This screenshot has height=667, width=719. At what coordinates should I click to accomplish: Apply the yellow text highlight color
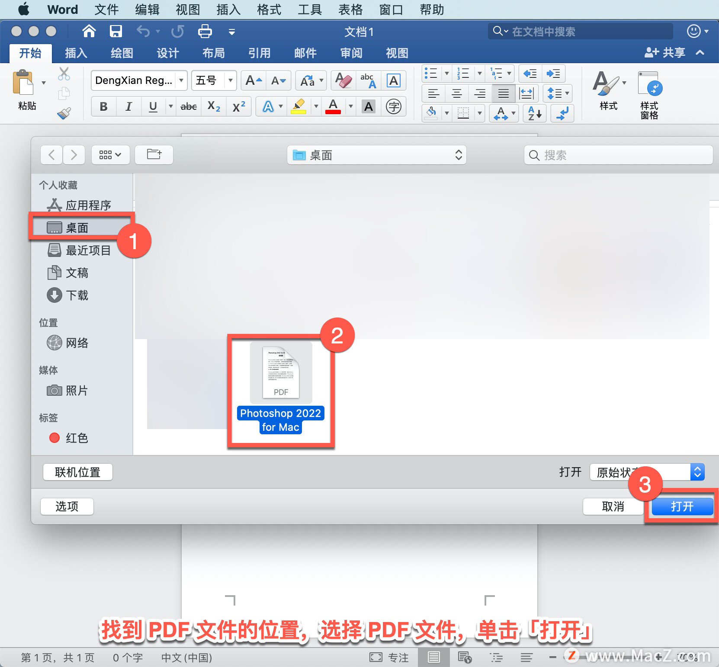pos(299,106)
